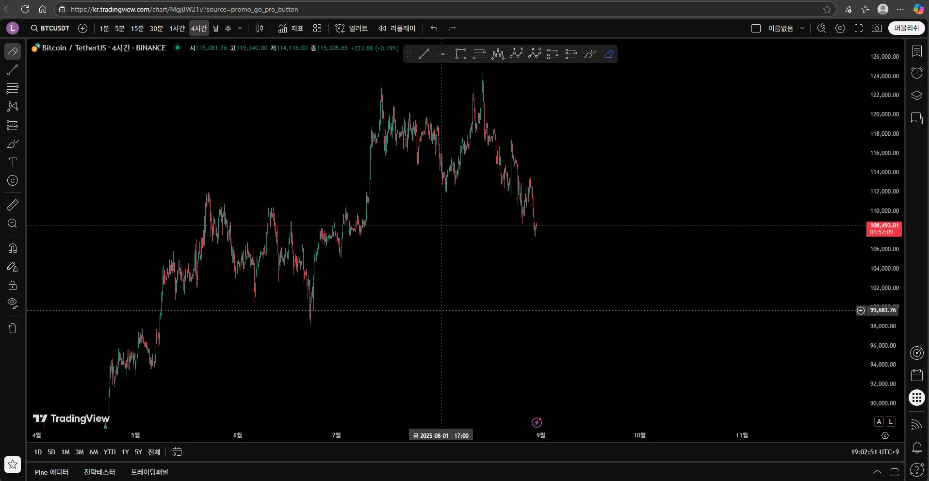Open the 전략테스터 tab

pyautogui.click(x=99, y=472)
